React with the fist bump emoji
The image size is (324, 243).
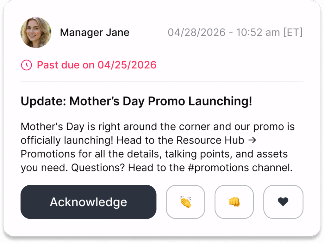coord(234,202)
